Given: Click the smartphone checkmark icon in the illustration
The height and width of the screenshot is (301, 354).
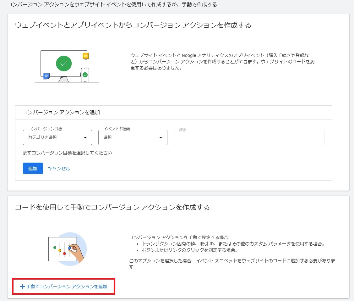Looking at the screenshot, I should coord(85,75).
